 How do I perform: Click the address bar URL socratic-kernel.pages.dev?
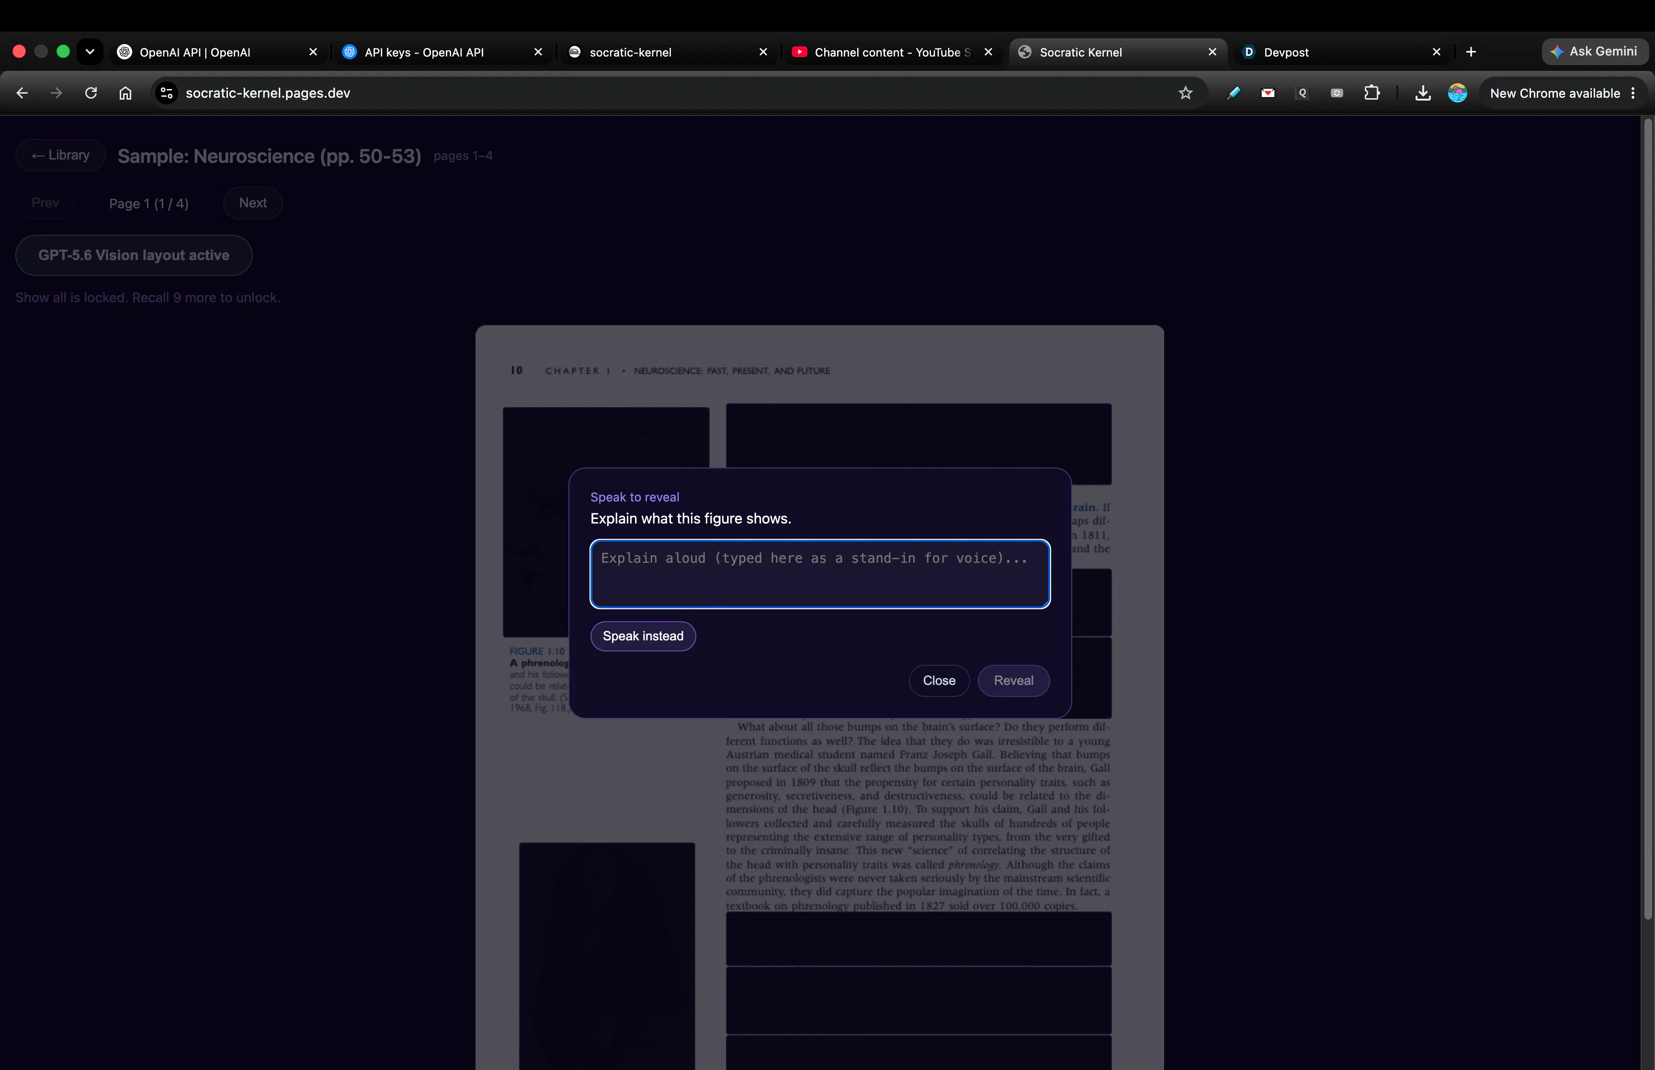pos(268,93)
